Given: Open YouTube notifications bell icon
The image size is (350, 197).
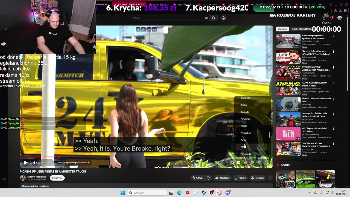Looking at the screenshot, I should point(331,18).
